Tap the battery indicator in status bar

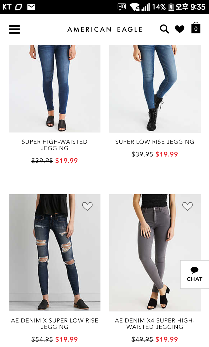171,7
